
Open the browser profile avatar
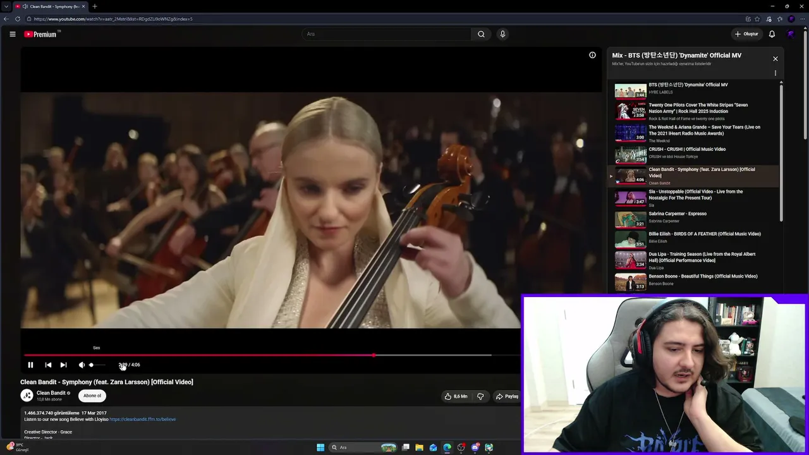click(x=791, y=19)
